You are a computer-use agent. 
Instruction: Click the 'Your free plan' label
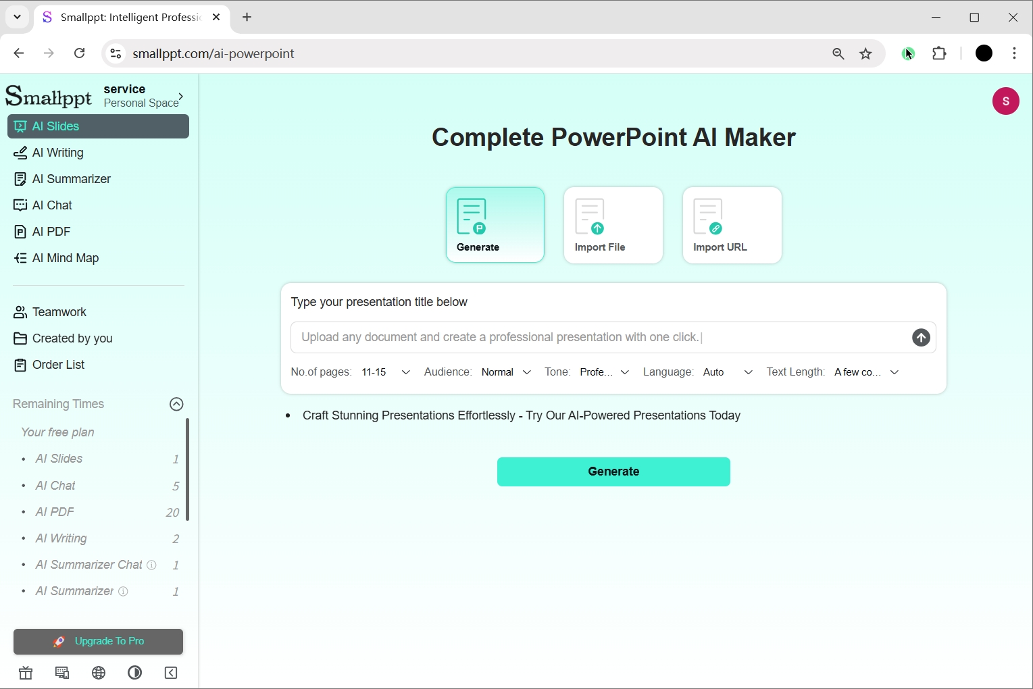click(x=57, y=432)
